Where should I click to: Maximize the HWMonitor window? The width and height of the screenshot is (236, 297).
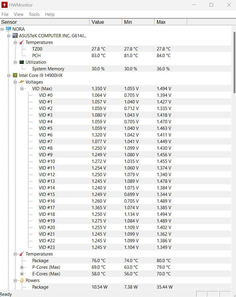(211, 5)
